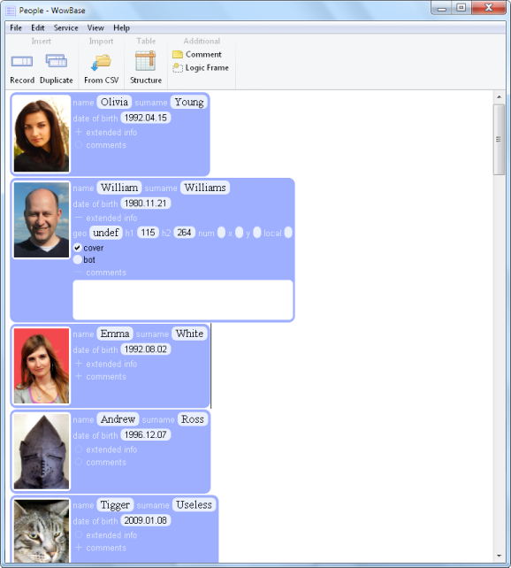The height and width of the screenshot is (568, 511).
Task: Uncheck William's cover checkbox
Action: (x=77, y=248)
